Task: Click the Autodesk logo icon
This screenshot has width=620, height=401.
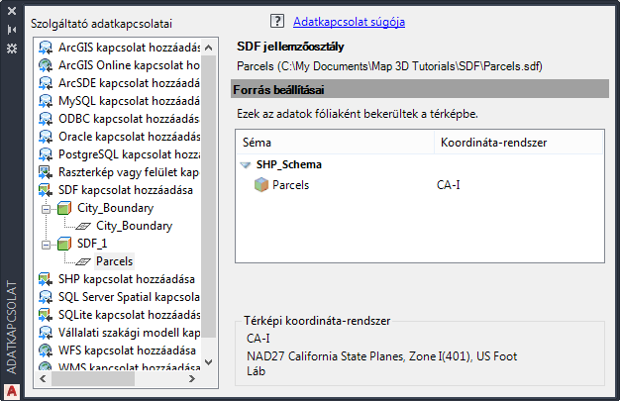Action: 11,388
